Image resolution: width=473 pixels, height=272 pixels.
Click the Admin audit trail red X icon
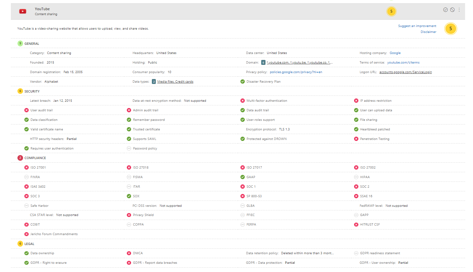pos(129,110)
